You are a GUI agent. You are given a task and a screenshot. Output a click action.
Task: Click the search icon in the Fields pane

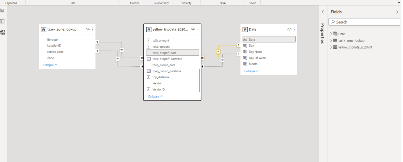click(x=333, y=22)
